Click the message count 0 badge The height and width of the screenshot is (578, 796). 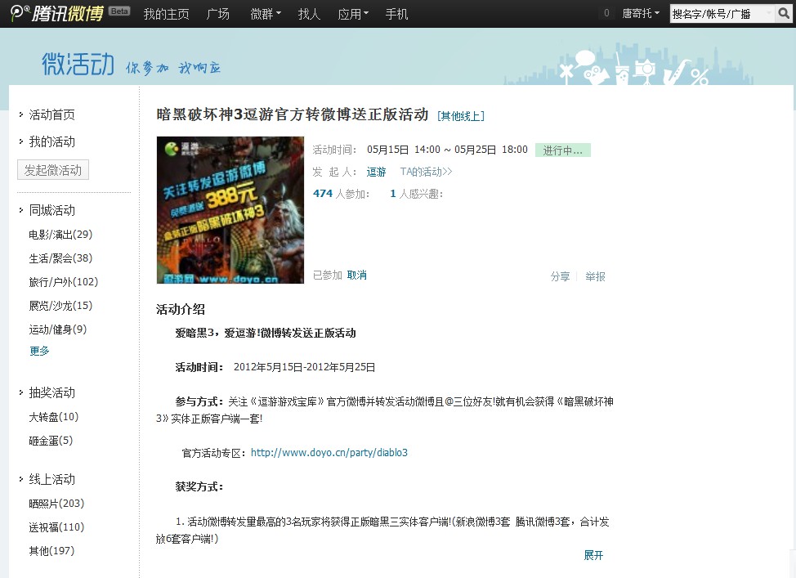(x=606, y=14)
